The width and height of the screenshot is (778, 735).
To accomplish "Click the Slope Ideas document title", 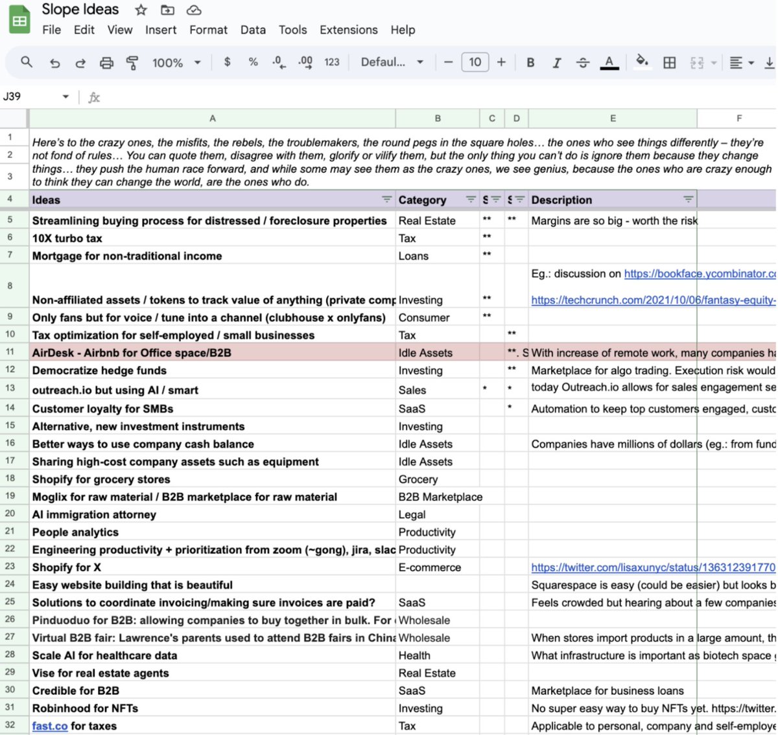I will (x=80, y=10).
